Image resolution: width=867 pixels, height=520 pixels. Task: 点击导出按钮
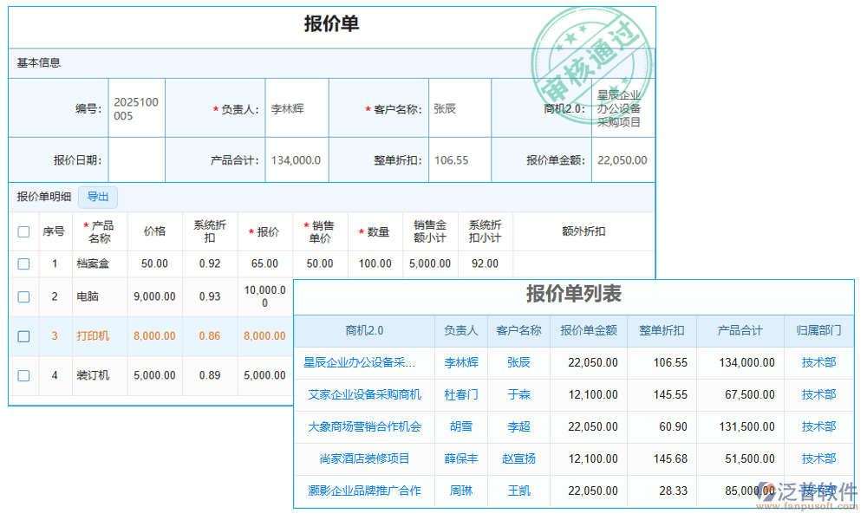[x=97, y=197]
